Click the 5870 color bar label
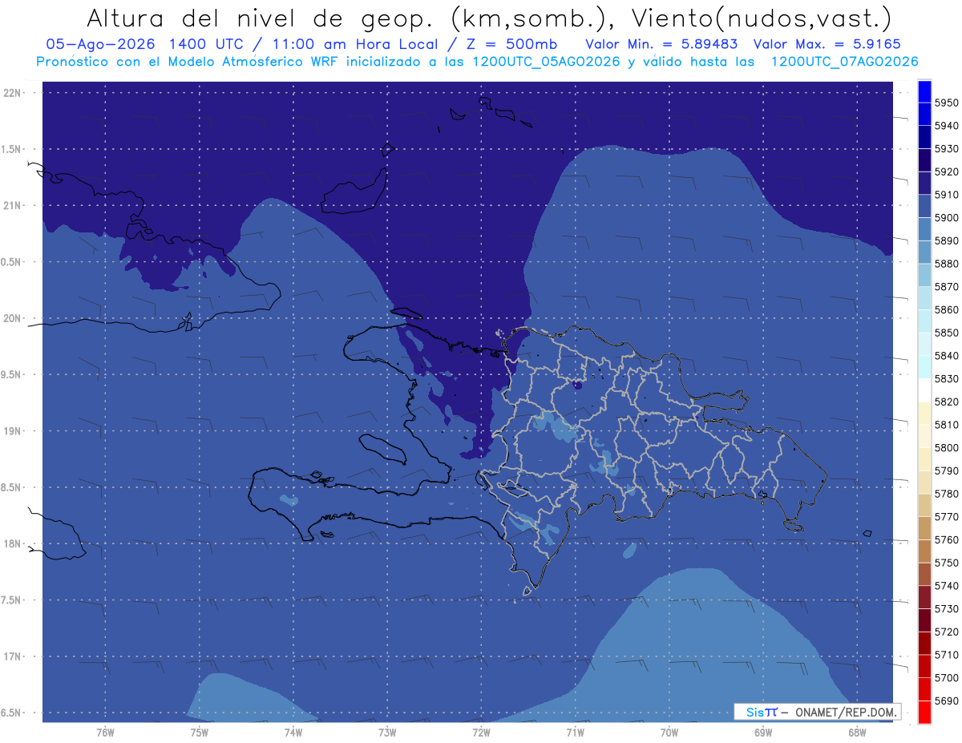The height and width of the screenshot is (743, 962). [946, 287]
